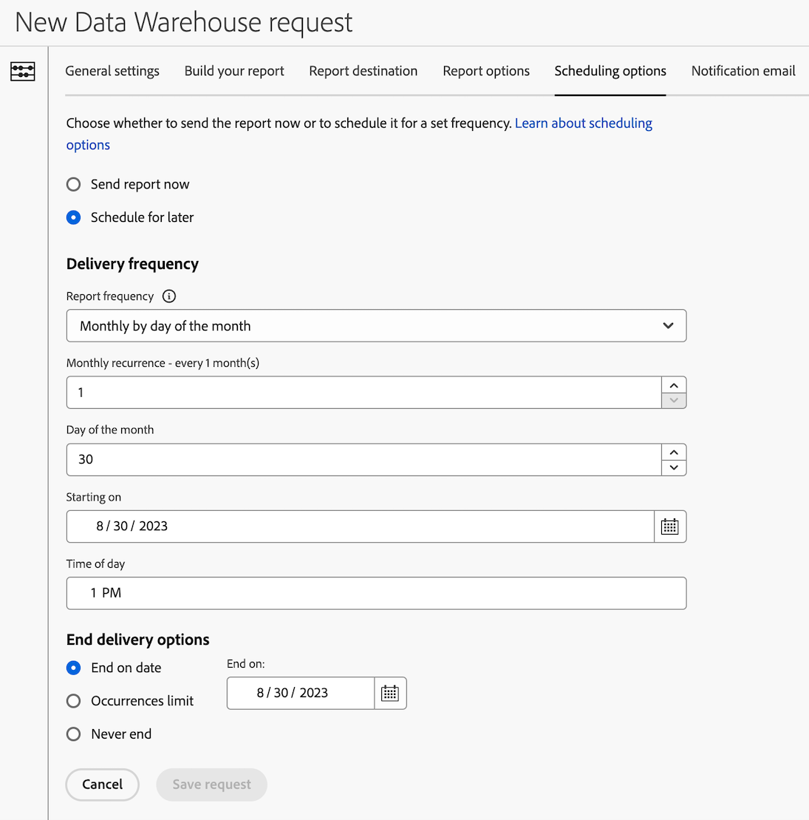Image resolution: width=809 pixels, height=820 pixels.
Task: Open the Report destination tab
Action: [363, 71]
